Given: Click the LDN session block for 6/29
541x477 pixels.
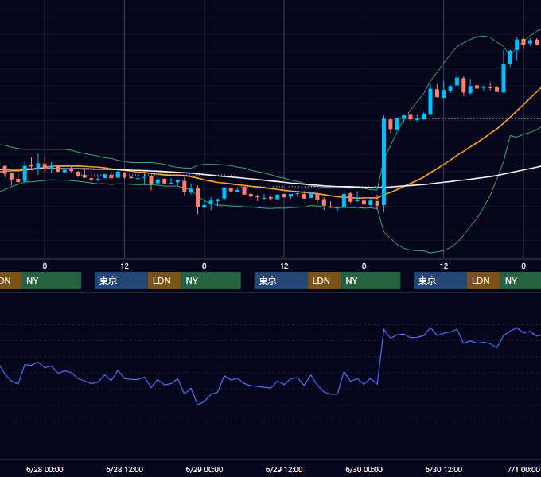Looking at the screenshot, I should click(x=324, y=281).
